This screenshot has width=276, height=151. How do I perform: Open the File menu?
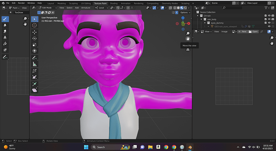point(8,3)
